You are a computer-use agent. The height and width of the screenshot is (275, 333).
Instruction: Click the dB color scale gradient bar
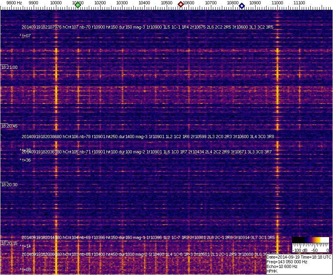[311, 240]
